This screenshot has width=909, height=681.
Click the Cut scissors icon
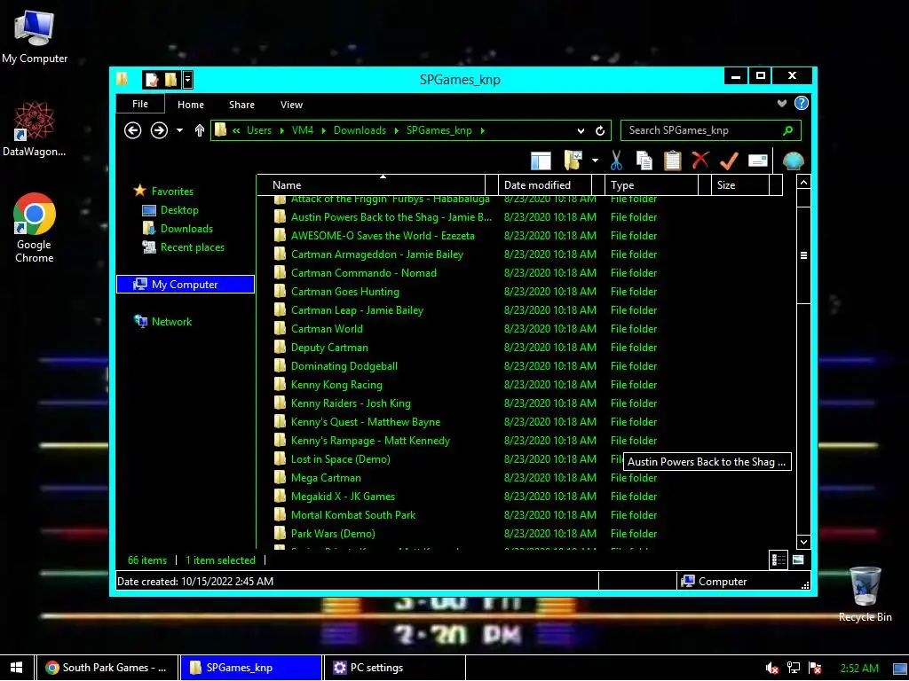616,160
